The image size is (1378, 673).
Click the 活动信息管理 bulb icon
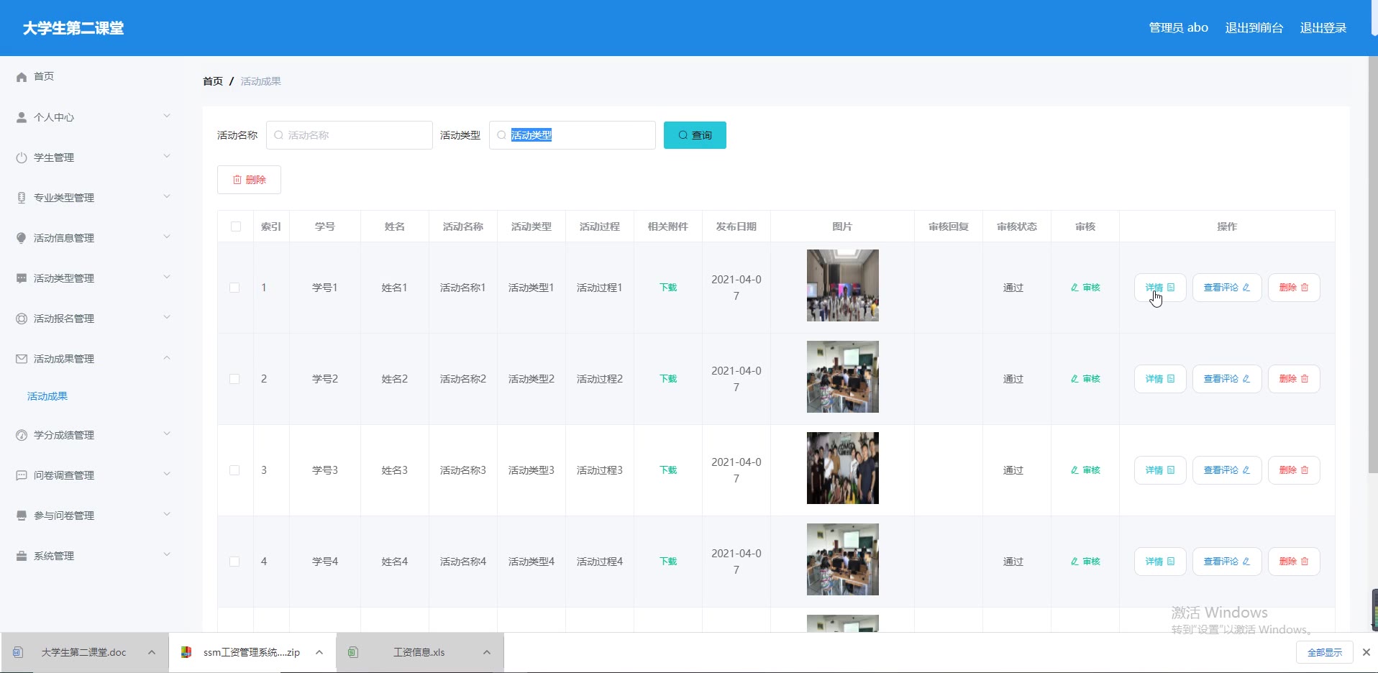[22, 238]
